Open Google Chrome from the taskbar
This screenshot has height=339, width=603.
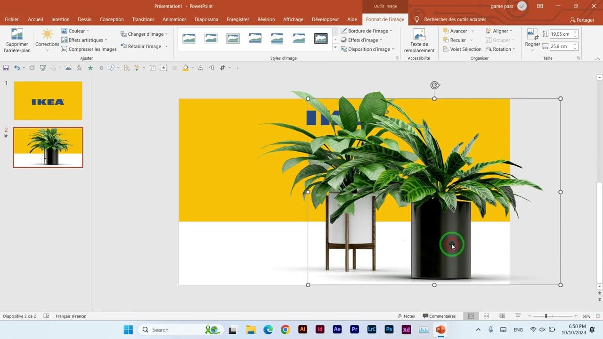click(x=285, y=330)
